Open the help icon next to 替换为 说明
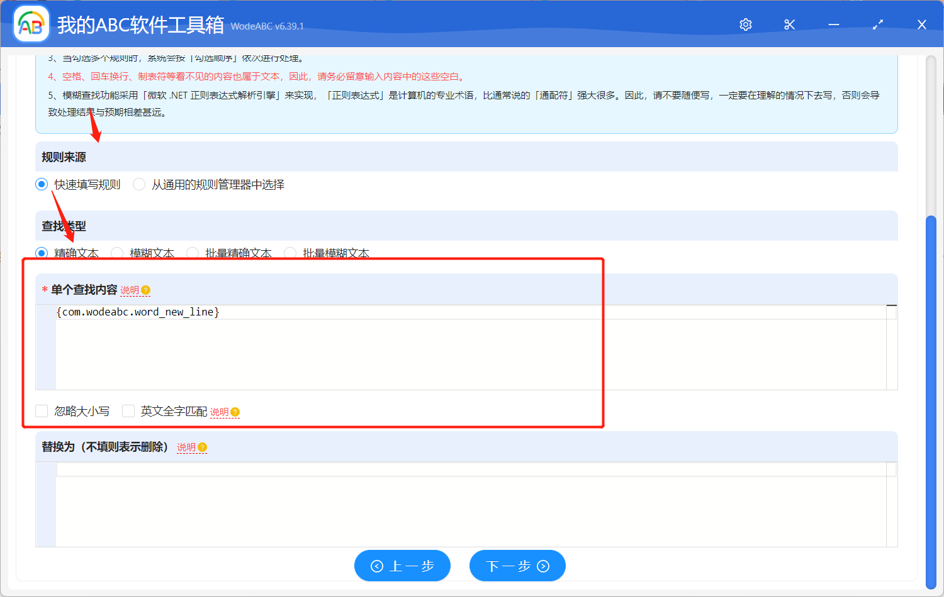 201,447
